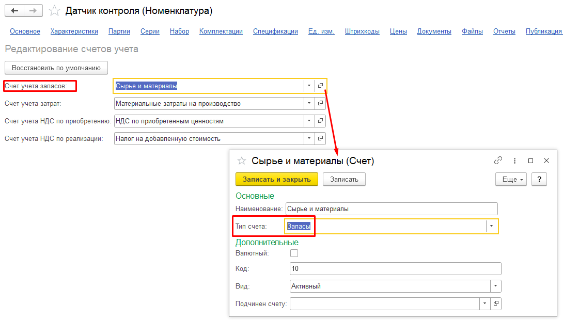563x320 pixels.
Task: Click the empty Подчинен счету field
Action: click(x=385, y=303)
